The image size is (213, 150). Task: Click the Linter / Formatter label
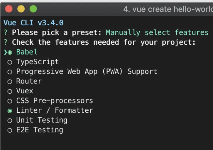click(55, 111)
